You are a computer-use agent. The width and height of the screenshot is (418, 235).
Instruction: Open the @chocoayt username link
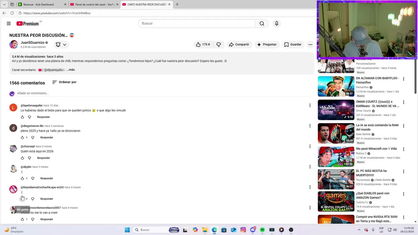point(28,147)
